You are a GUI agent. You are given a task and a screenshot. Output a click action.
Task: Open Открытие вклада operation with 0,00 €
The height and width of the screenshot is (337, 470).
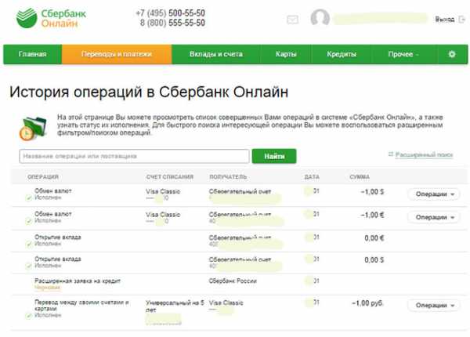58,237
